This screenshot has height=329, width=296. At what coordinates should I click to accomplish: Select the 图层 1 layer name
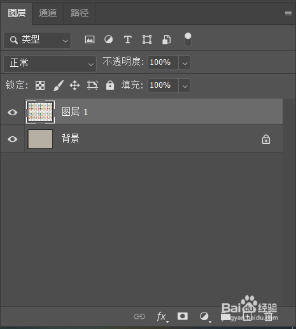click(75, 112)
